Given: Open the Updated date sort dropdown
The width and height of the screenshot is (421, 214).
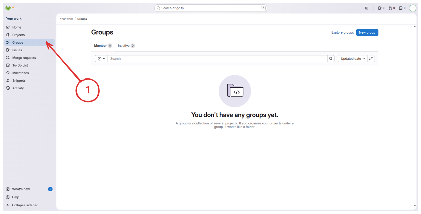Looking at the screenshot, I should coord(352,58).
